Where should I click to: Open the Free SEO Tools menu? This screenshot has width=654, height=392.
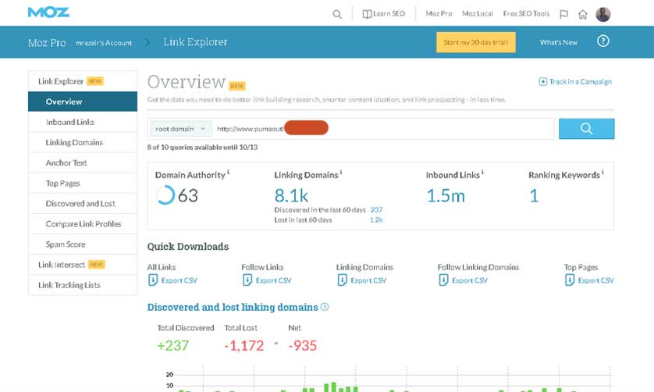click(x=526, y=14)
